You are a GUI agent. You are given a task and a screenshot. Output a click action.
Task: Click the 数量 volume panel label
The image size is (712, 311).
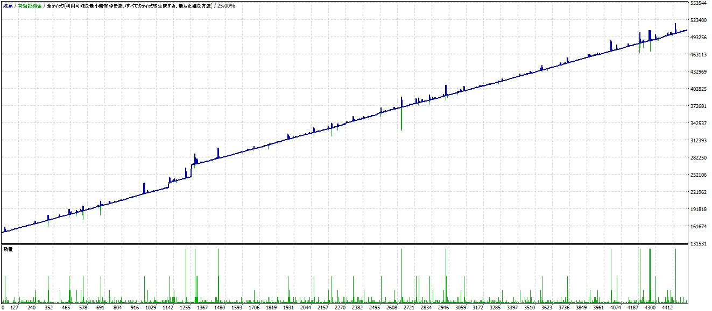8,249
